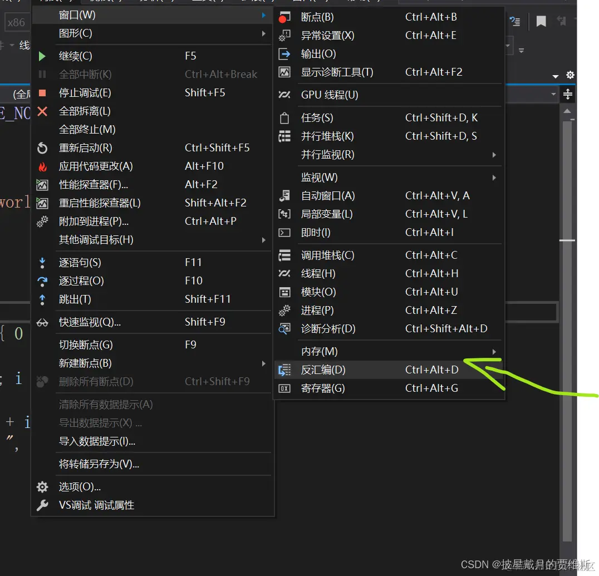
Task: Click the Registers (寄存器) icon
Action: [284, 388]
